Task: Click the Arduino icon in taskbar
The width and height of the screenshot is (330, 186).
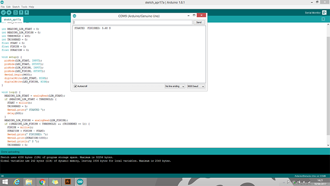Action: 80,182
